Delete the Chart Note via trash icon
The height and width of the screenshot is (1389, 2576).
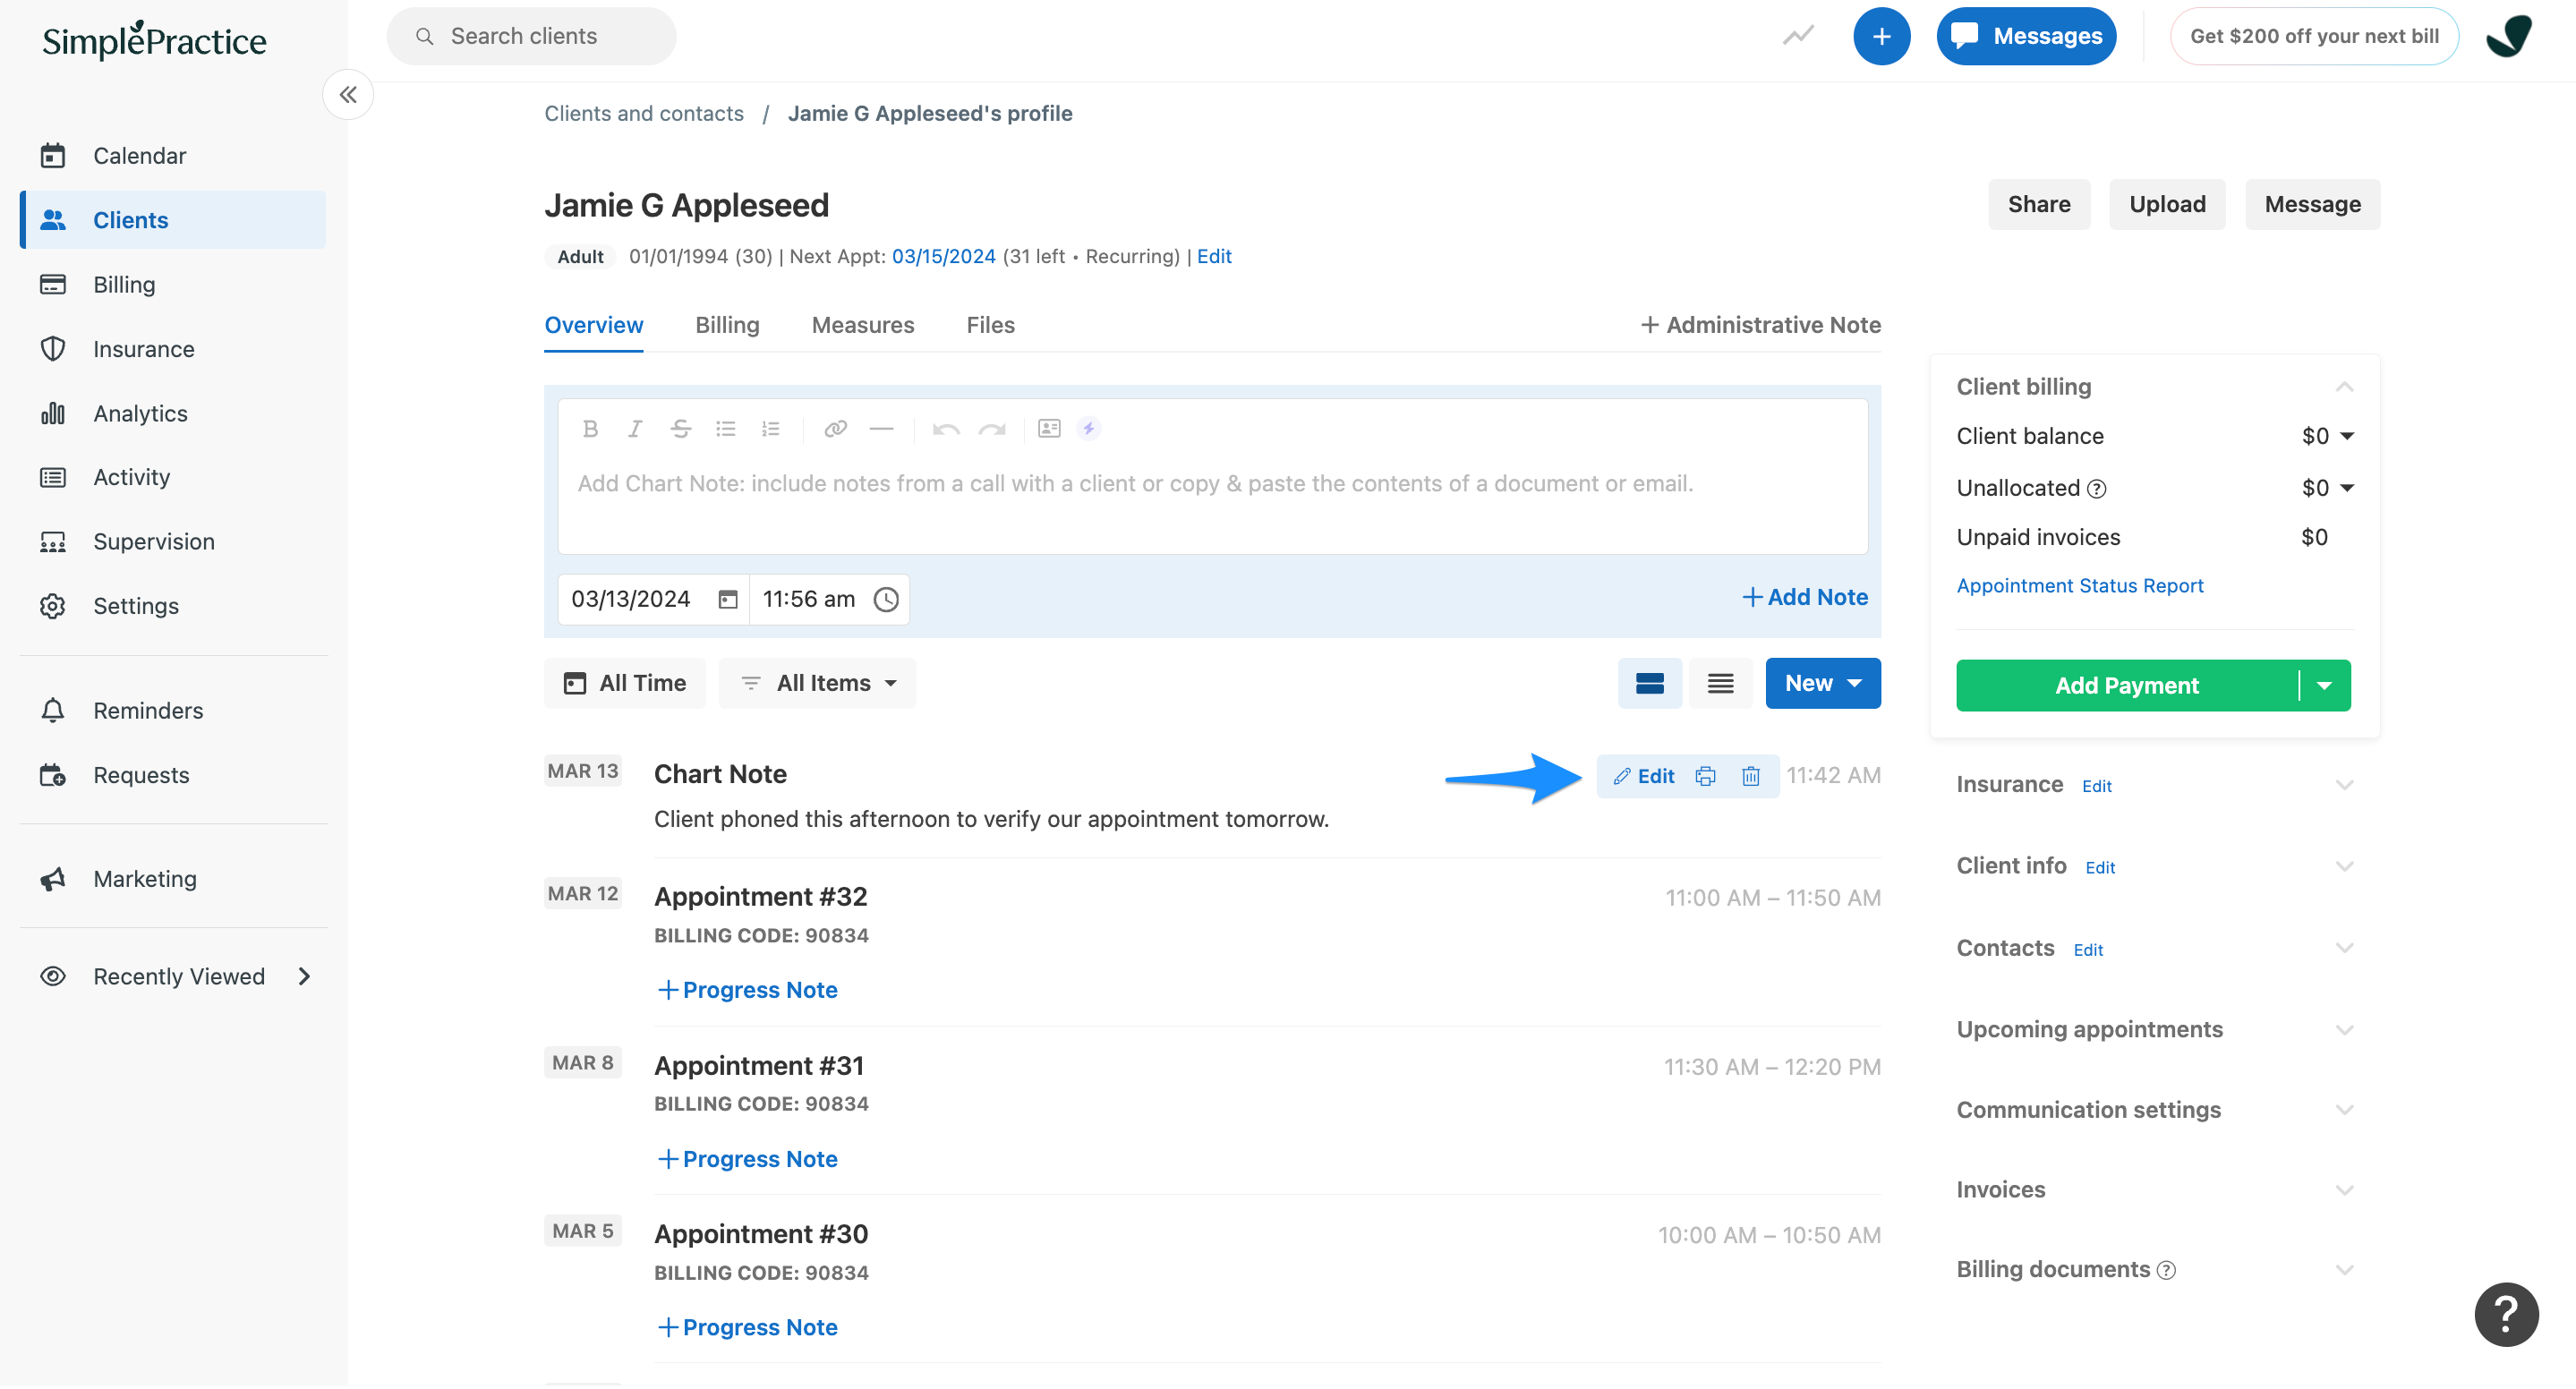(x=1750, y=776)
